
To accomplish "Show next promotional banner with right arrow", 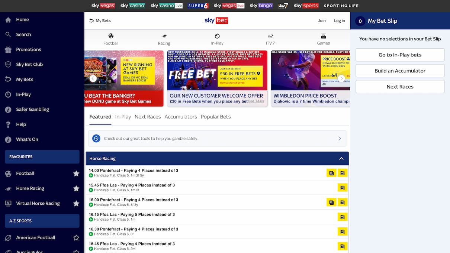I will [x=341, y=78].
